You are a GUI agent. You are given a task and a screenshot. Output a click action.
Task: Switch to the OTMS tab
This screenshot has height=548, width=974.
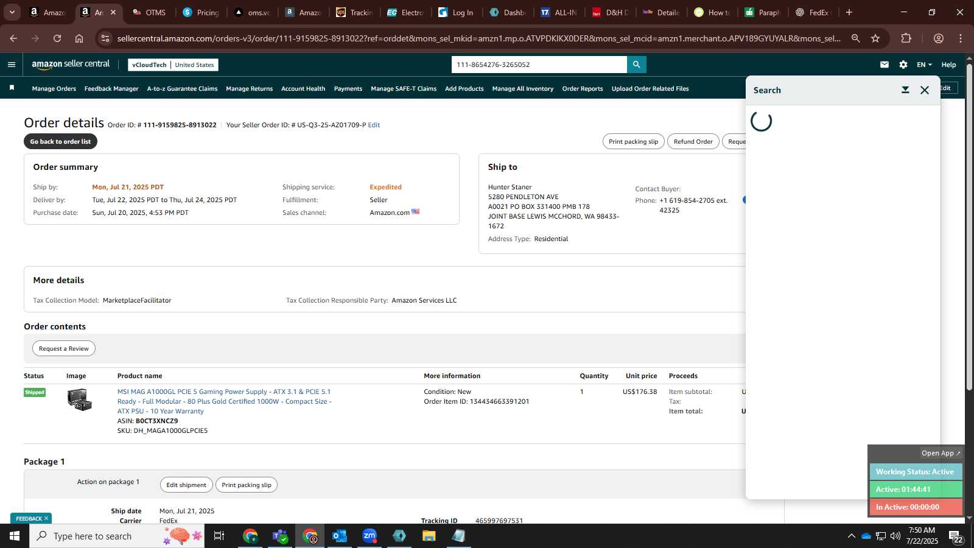(149, 12)
